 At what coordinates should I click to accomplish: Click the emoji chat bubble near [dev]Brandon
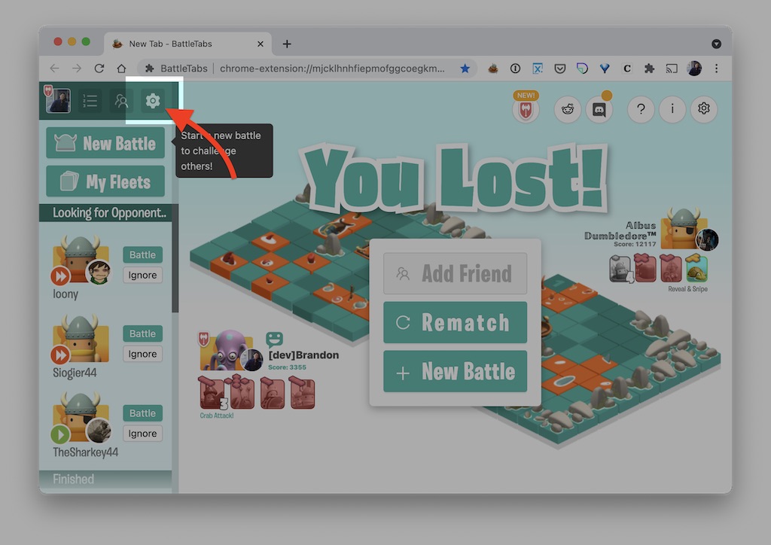click(274, 339)
